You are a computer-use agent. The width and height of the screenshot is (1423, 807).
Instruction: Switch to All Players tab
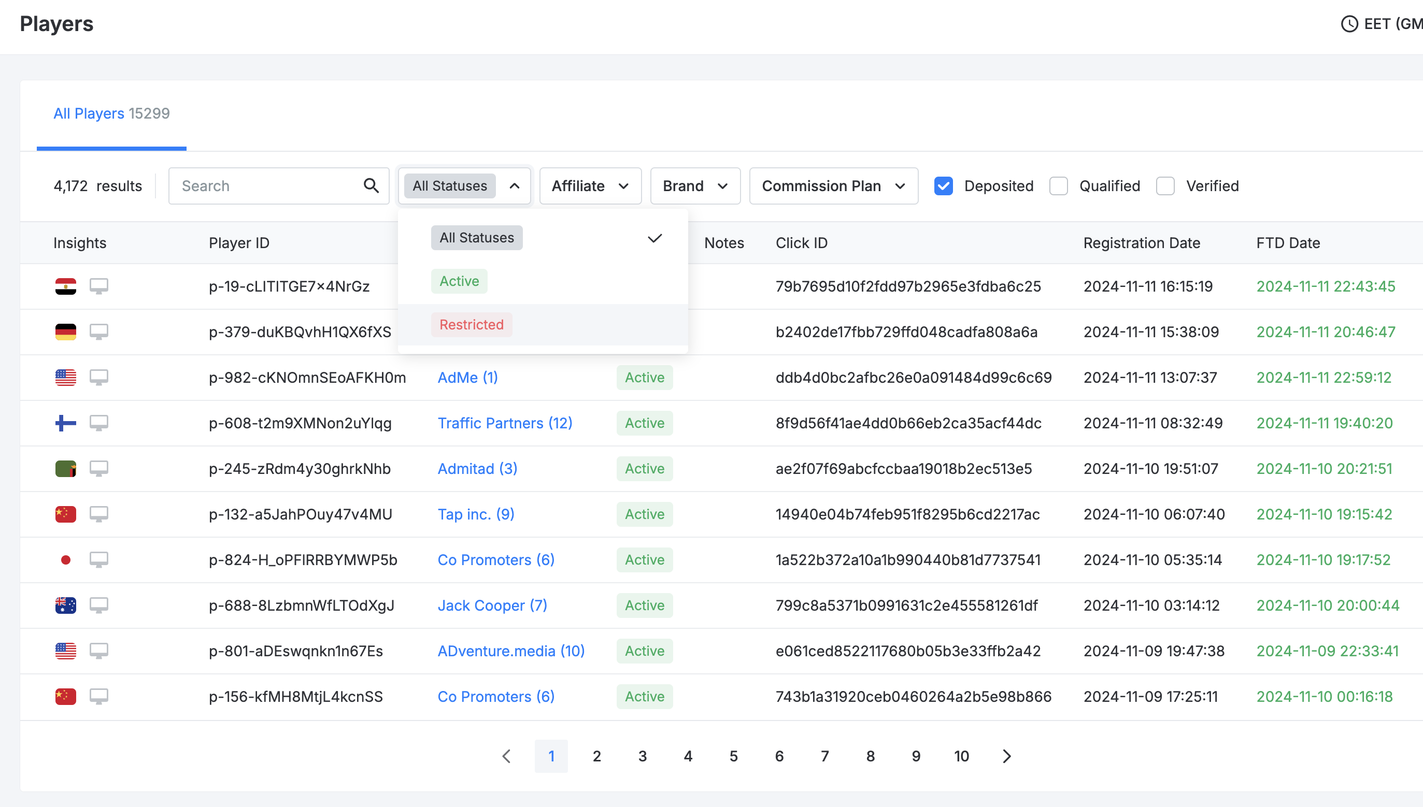coord(111,113)
